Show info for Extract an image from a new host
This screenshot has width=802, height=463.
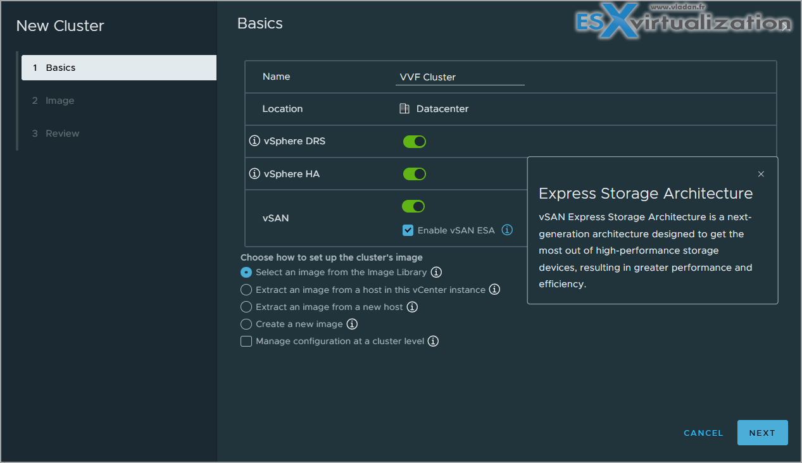coord(412,307)
